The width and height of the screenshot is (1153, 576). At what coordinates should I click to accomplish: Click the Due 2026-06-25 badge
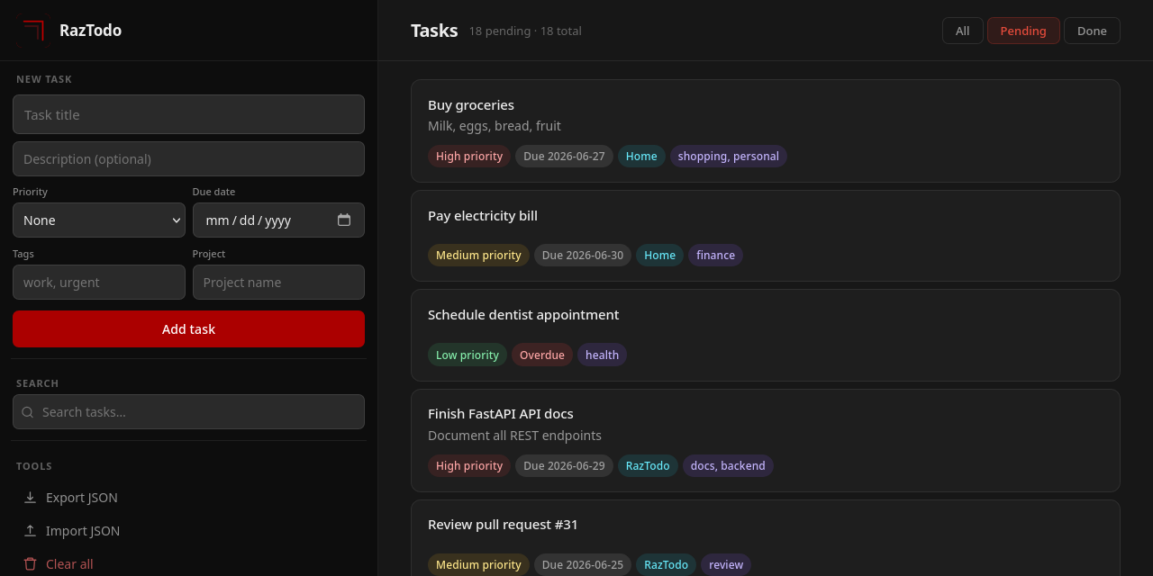[x=583, y=564]
